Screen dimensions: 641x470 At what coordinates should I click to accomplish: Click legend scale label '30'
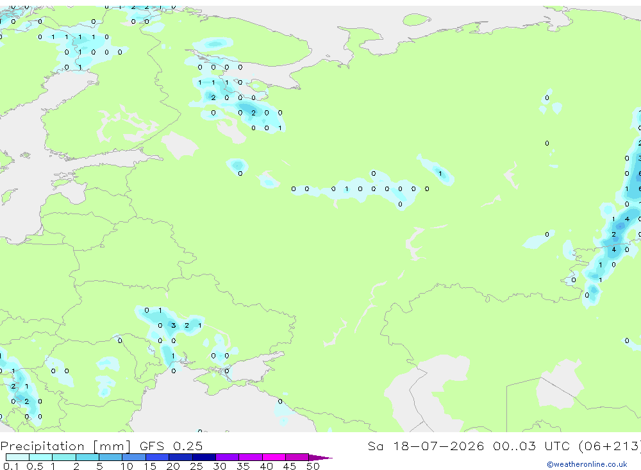tap(219, 466)
